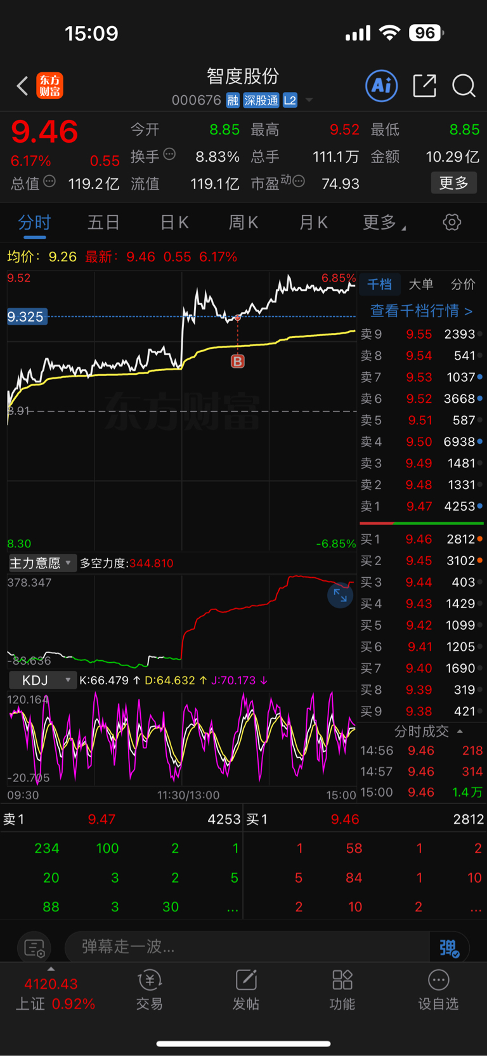487x1056 pixels.
Task: Switch to the 分价 tab
Action: click(x=463, y=284)
